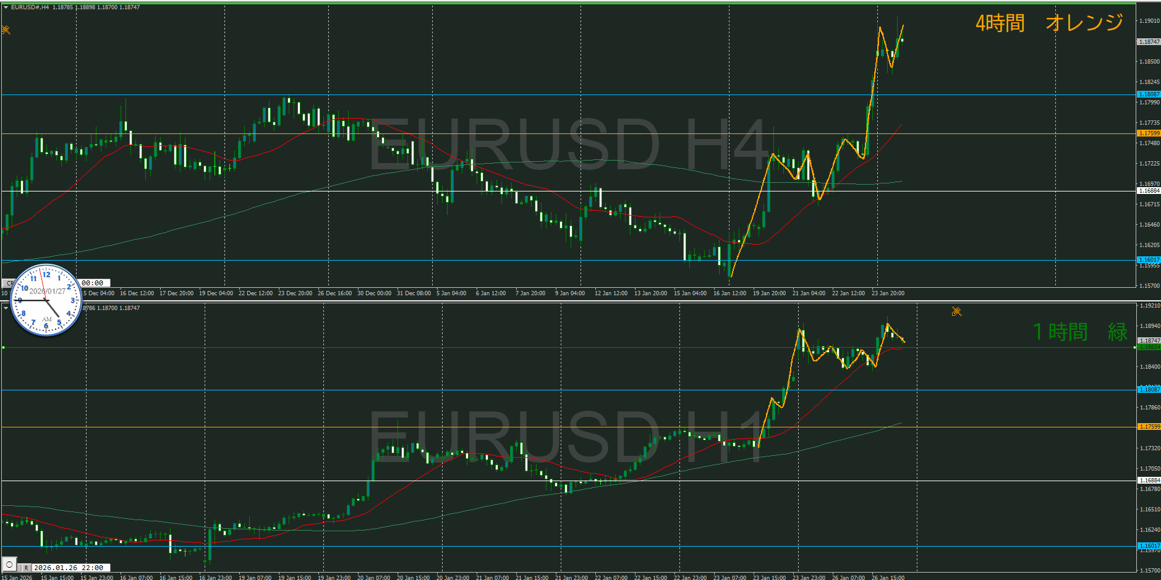Click the white 1.16884 price tag on the H1 axis
1161x580 pixels.
pos(1149,480)
